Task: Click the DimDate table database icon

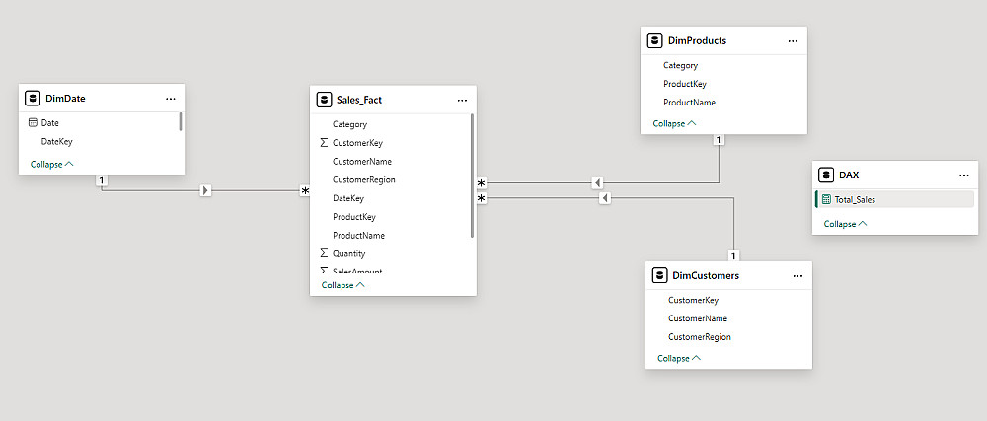Action: [x=34, y=99]
